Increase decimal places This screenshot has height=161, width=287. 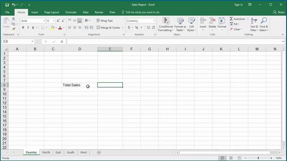point(148,28)
